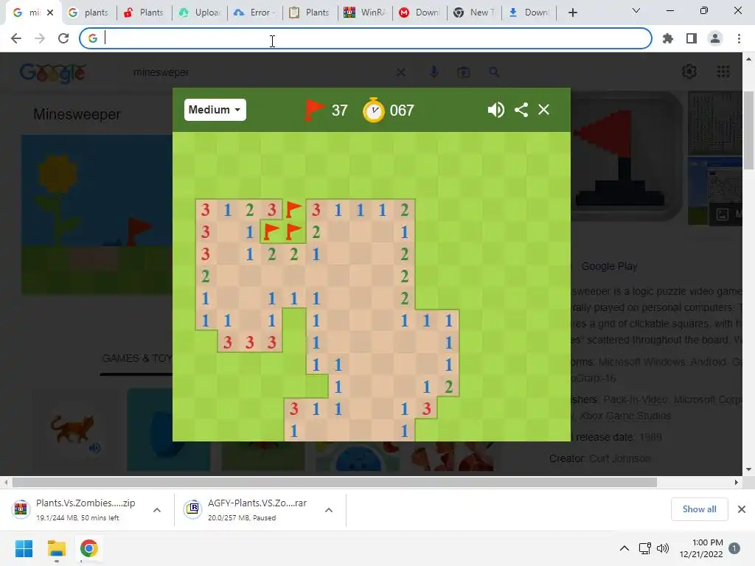Select the GAMES & TOYS tab
The width and height of the screenshot is (755, 566).
[x=136, y=359]
